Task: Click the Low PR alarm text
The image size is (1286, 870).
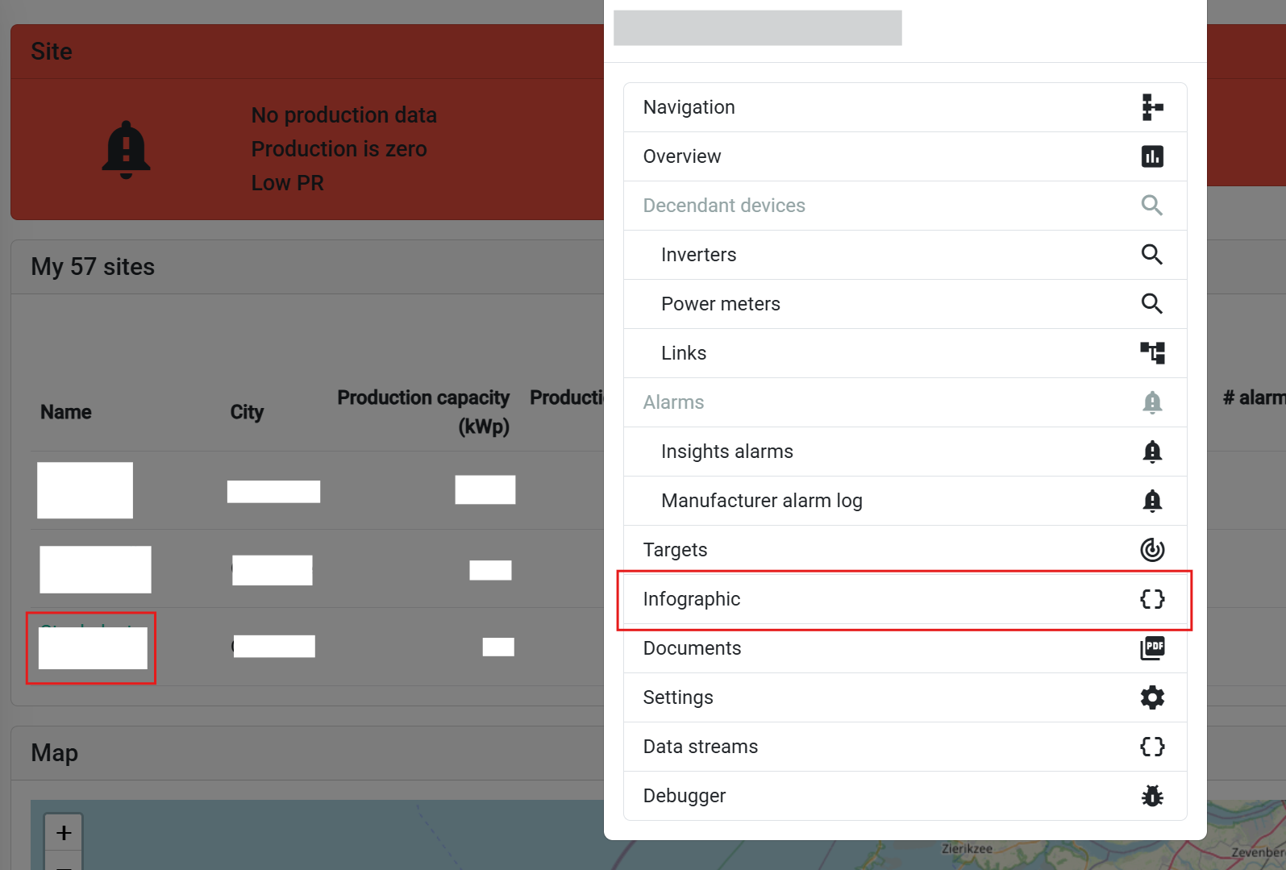Action: 287,183
